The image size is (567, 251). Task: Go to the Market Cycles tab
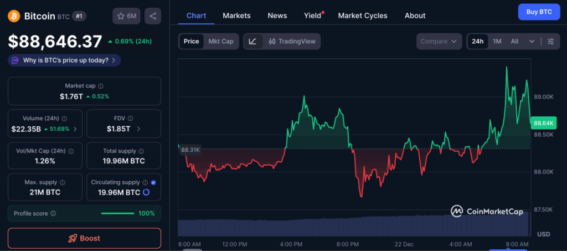coord(363,16)
